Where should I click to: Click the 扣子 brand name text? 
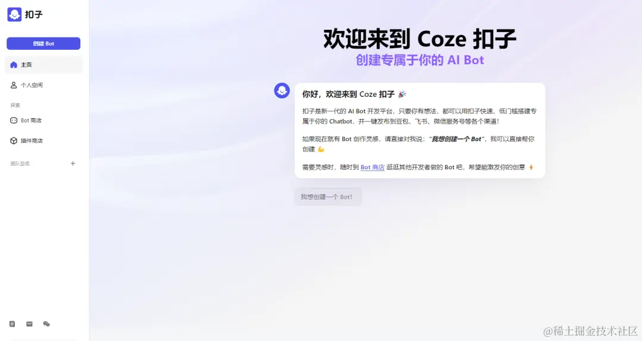pyautogui.click(x=33, y=15)
